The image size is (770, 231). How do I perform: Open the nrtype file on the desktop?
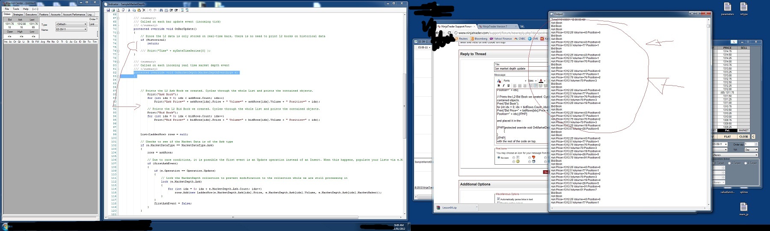coord(743,9)
